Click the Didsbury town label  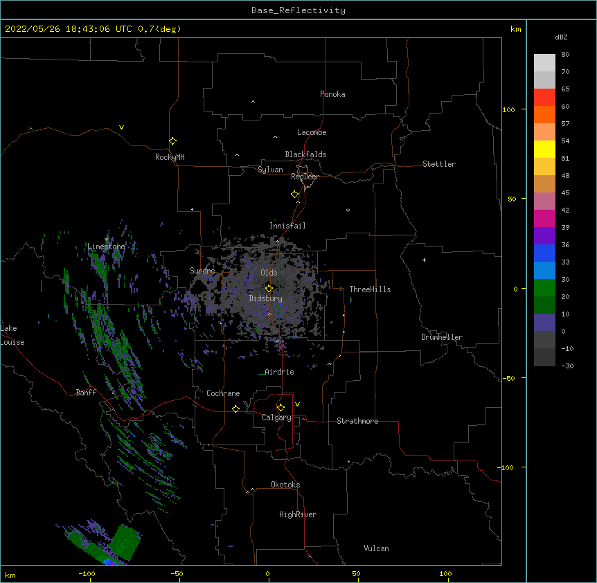(x=265, y=298)
